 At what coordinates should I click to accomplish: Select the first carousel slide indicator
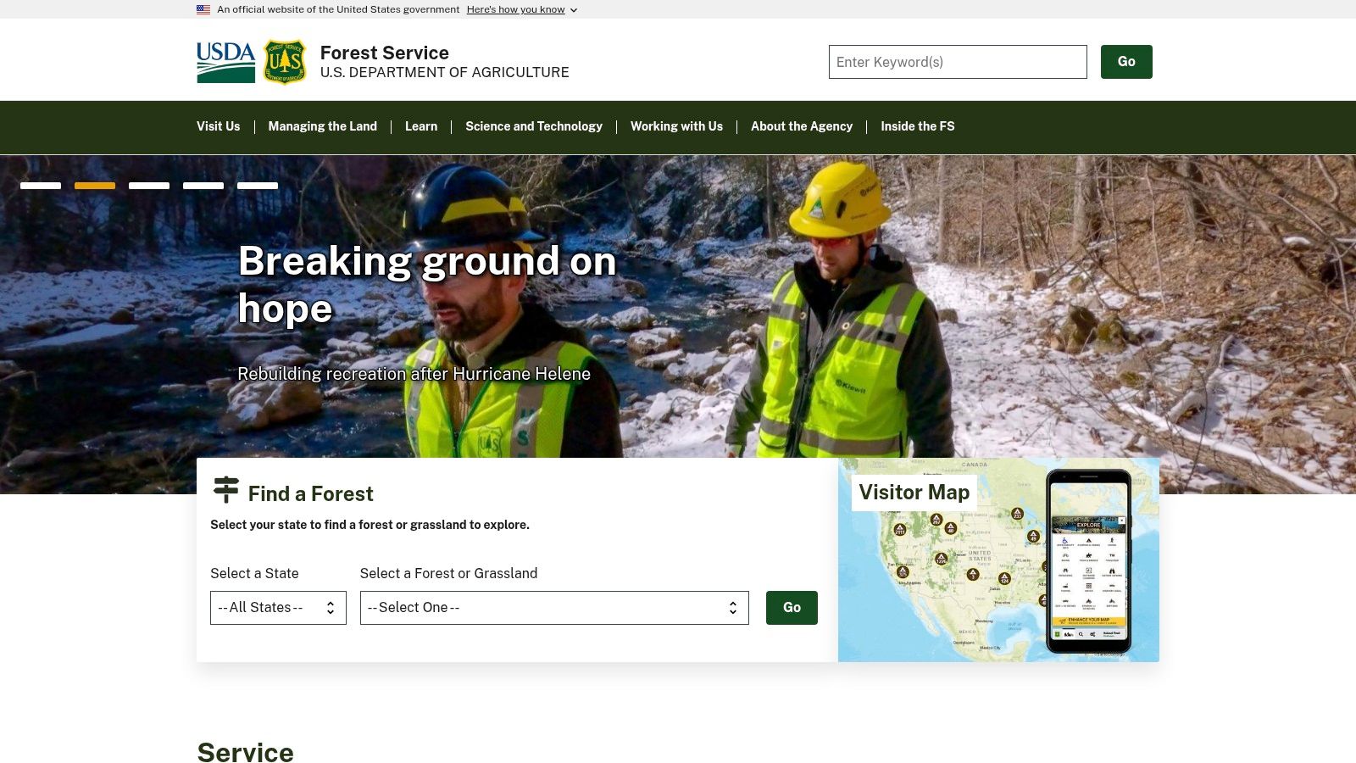point(41,186)
